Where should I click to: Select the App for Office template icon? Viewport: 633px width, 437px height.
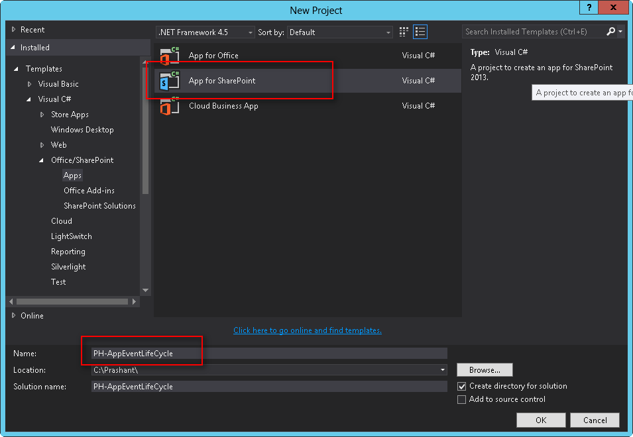click(170, 56)
